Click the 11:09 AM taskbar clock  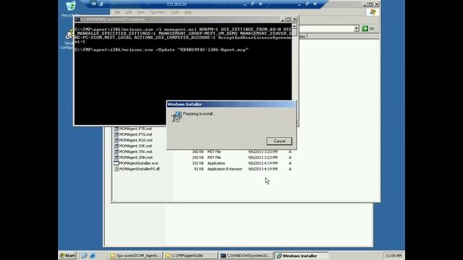(394, 256)
